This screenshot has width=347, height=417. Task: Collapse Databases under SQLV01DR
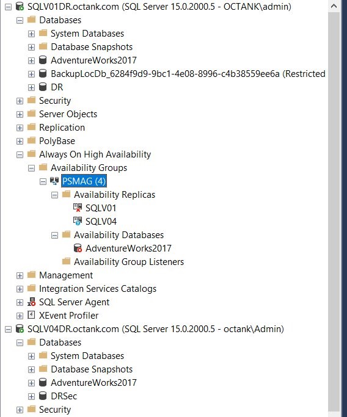(20, 21)
